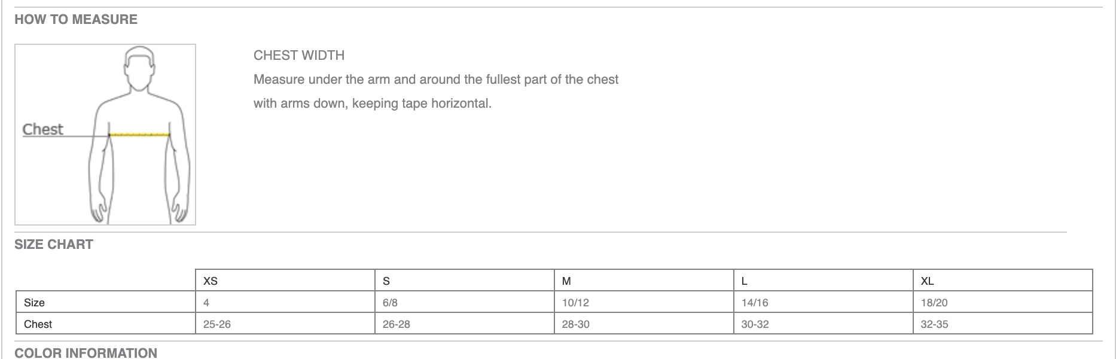Select the XS column header
The height and width of the screenshot is (359, 1116).
211,281
